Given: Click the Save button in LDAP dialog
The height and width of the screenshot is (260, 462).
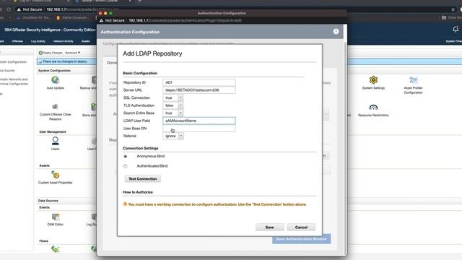Looking at the screenshot, I should click(269, 227).
